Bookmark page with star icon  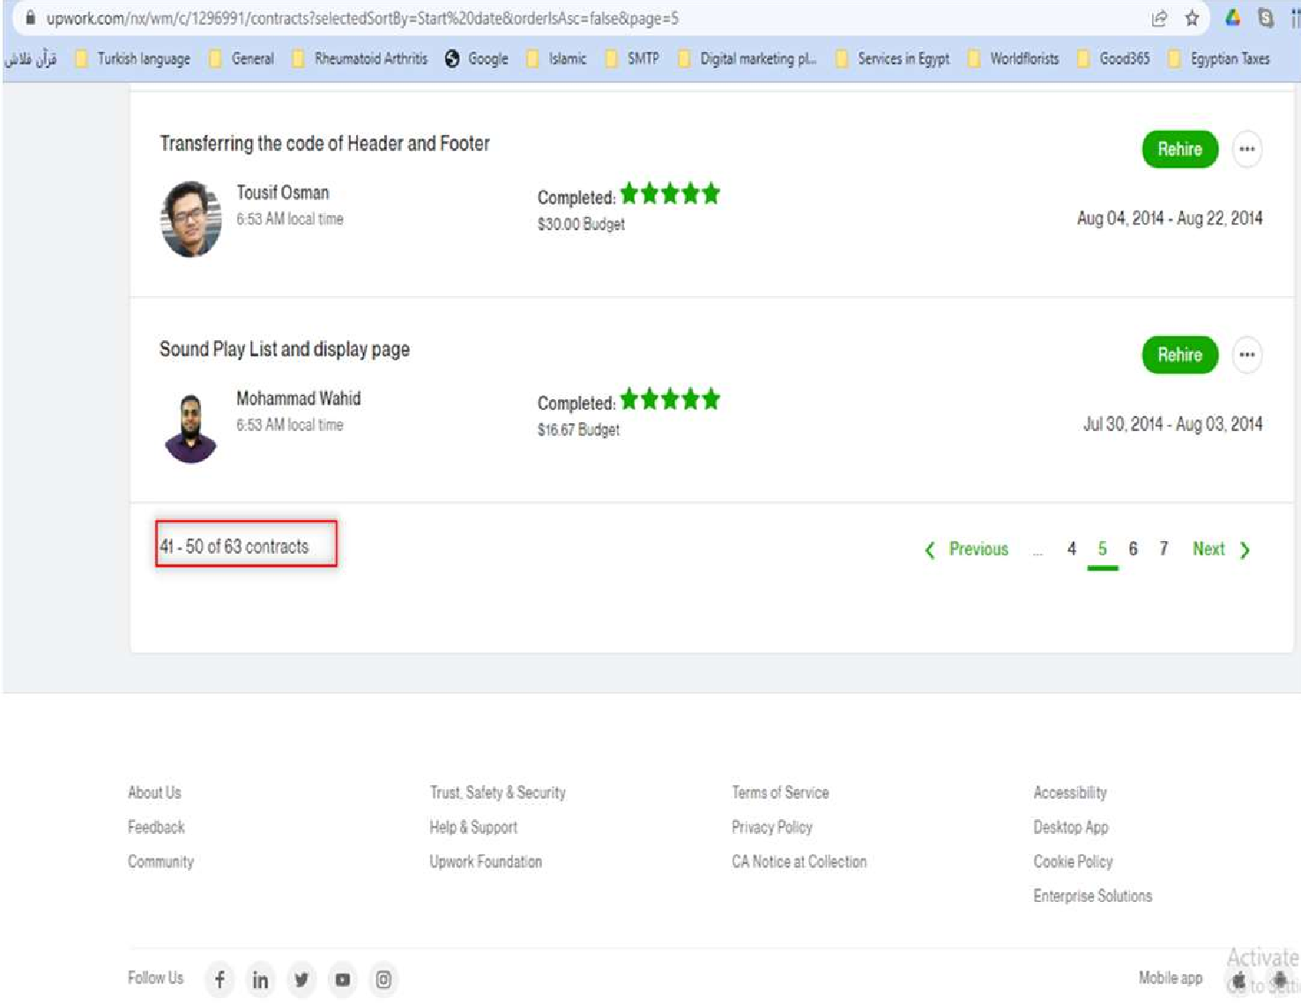1192,19
